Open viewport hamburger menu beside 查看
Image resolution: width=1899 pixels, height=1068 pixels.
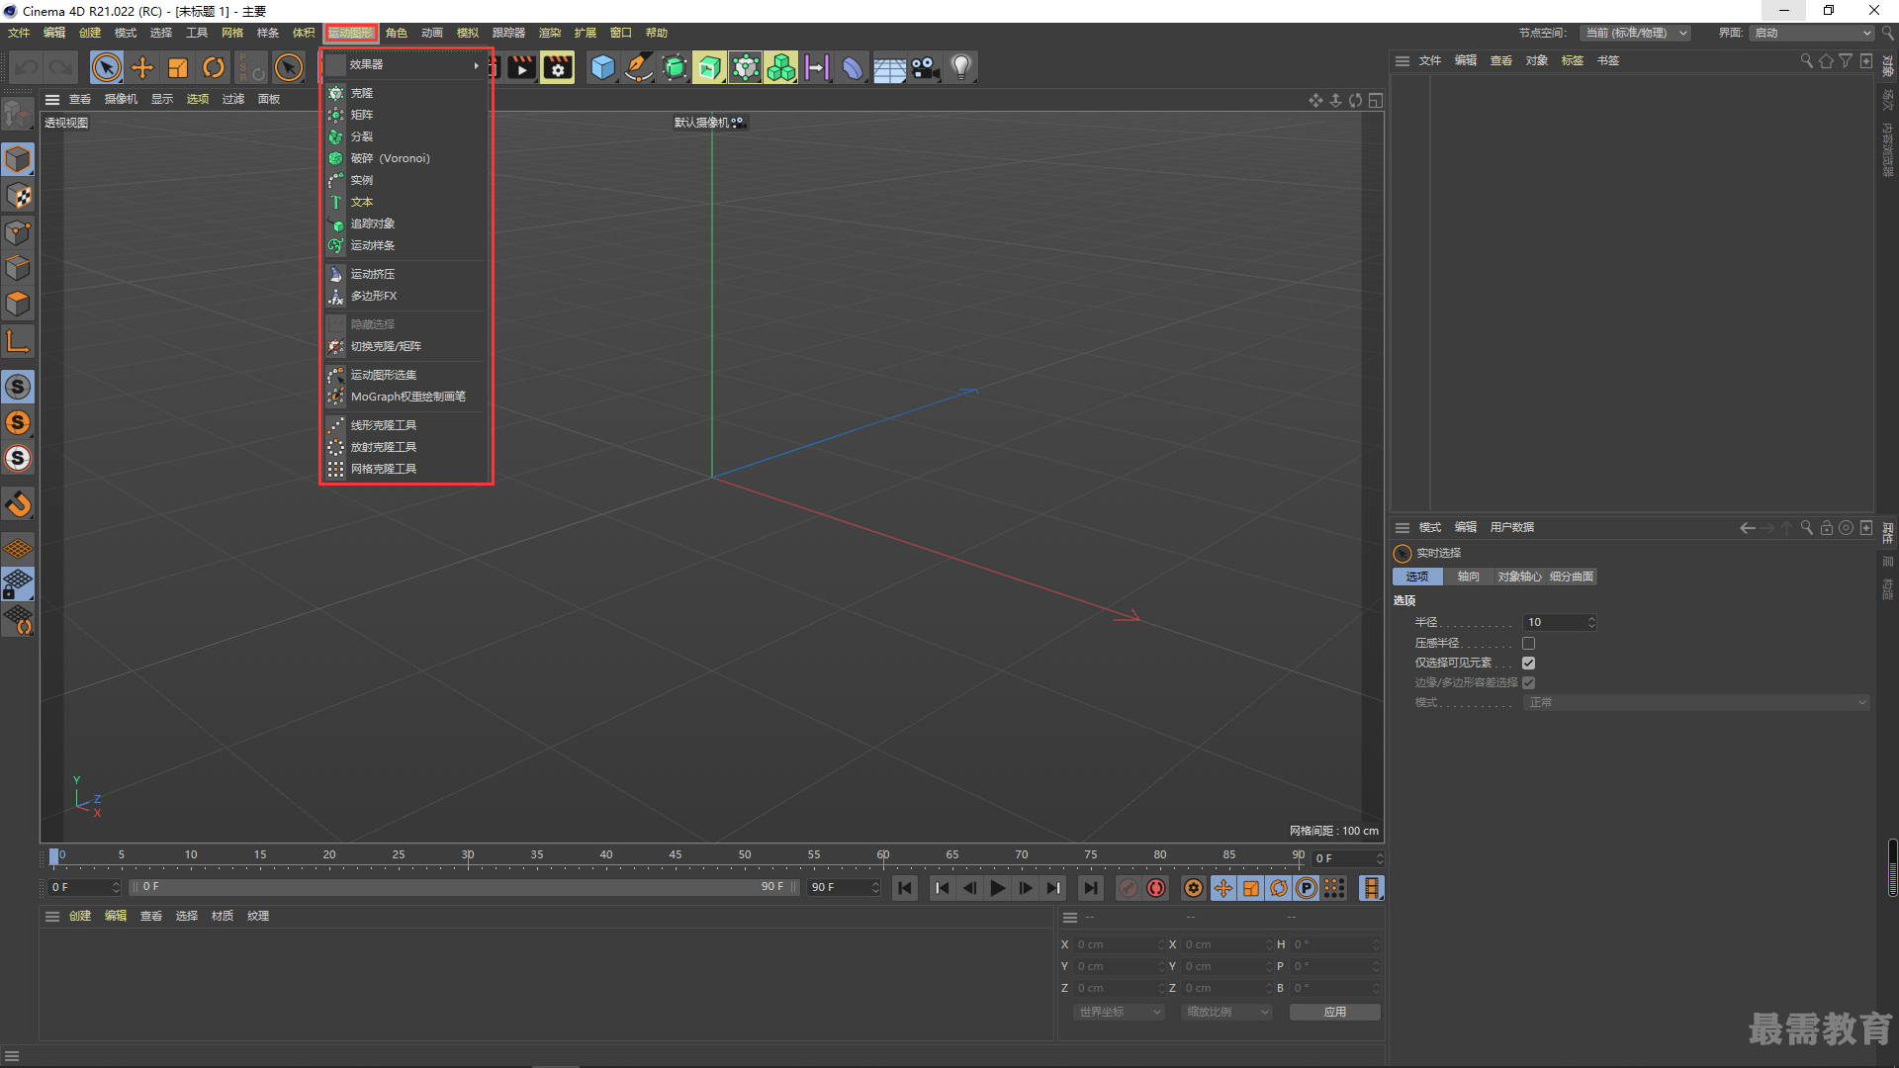52,99
